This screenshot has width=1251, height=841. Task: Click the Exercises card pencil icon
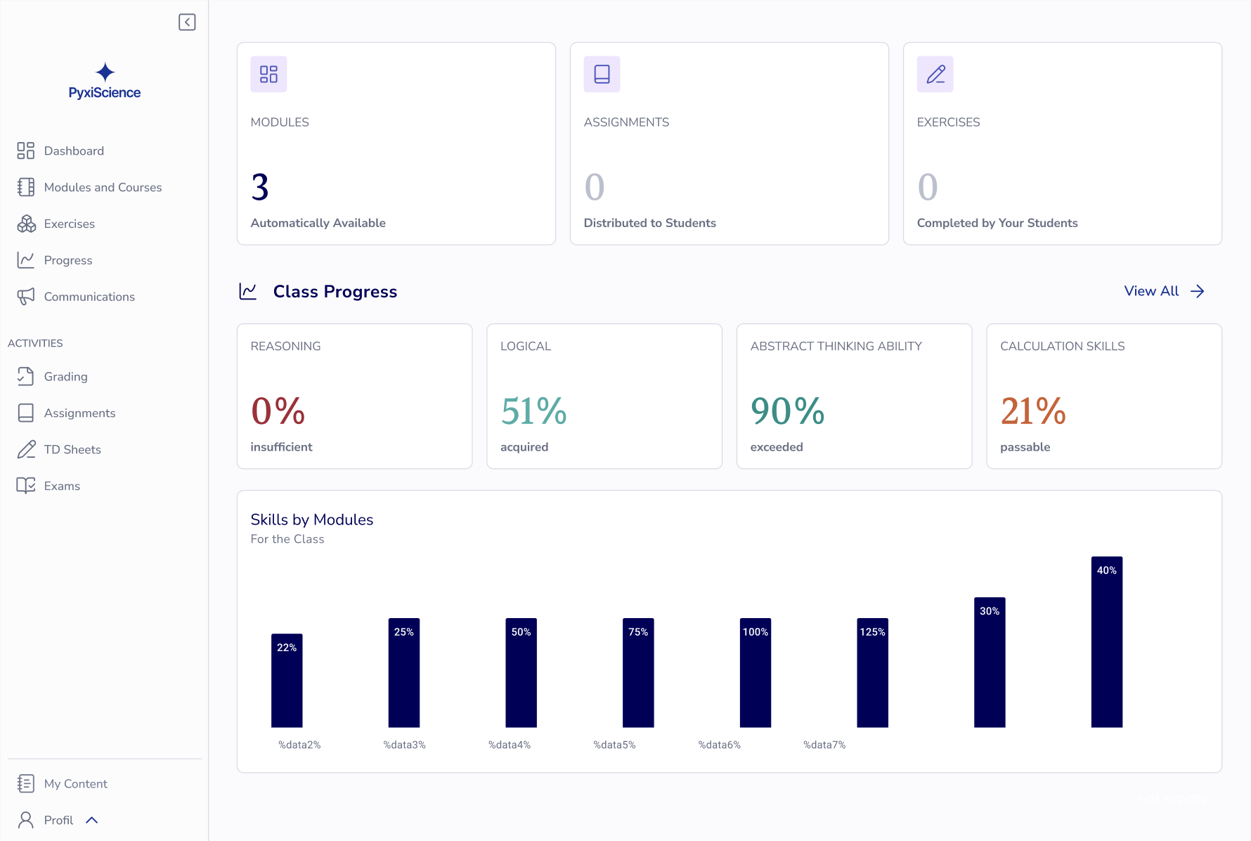[x=935, y=74]
